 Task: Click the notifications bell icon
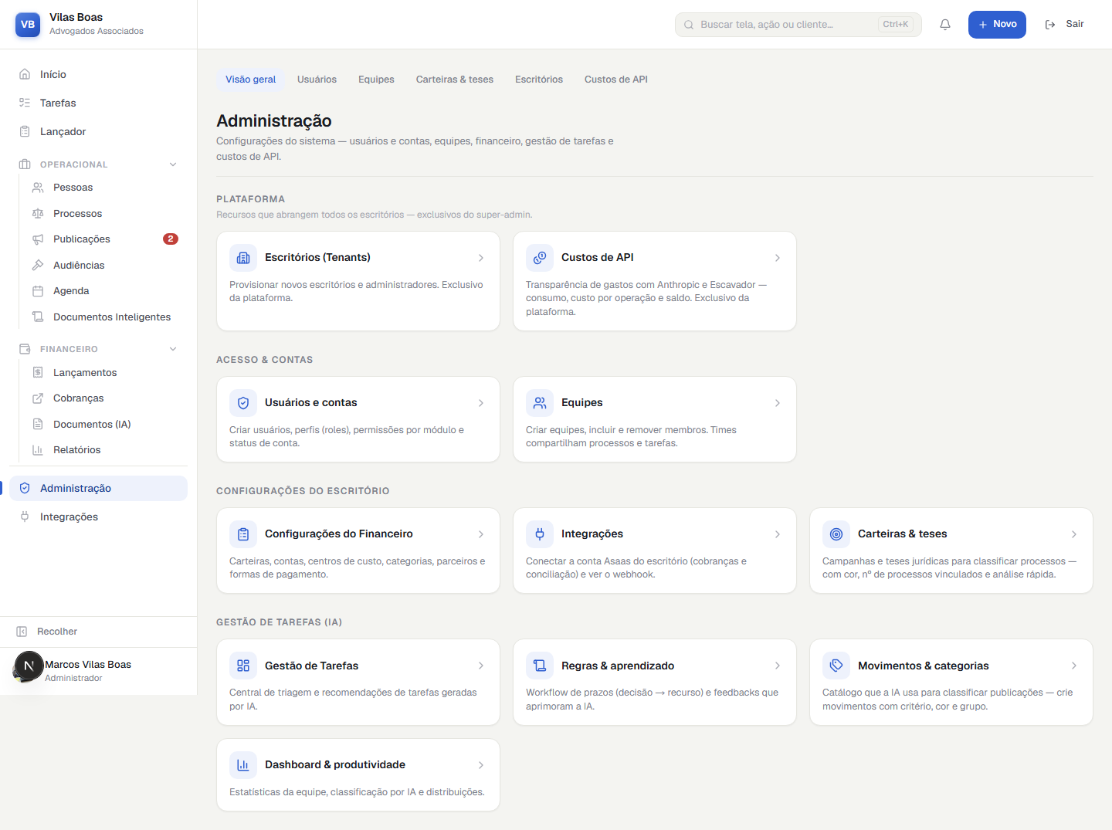coord(945,25)
